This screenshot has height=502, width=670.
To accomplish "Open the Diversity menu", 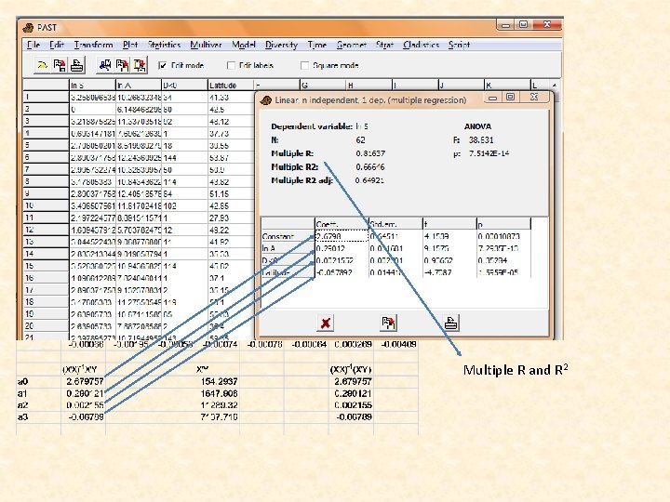I will 281,45.
